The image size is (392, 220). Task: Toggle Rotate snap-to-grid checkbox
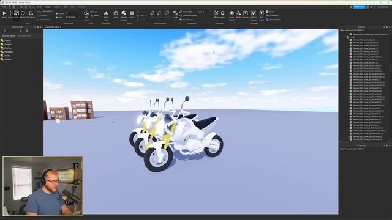57,13
